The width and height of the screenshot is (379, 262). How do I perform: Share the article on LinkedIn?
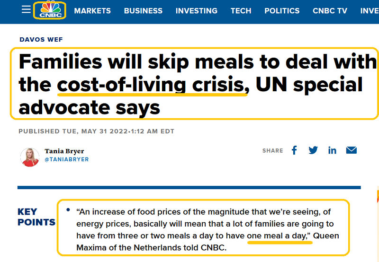[x=332, y=150]
